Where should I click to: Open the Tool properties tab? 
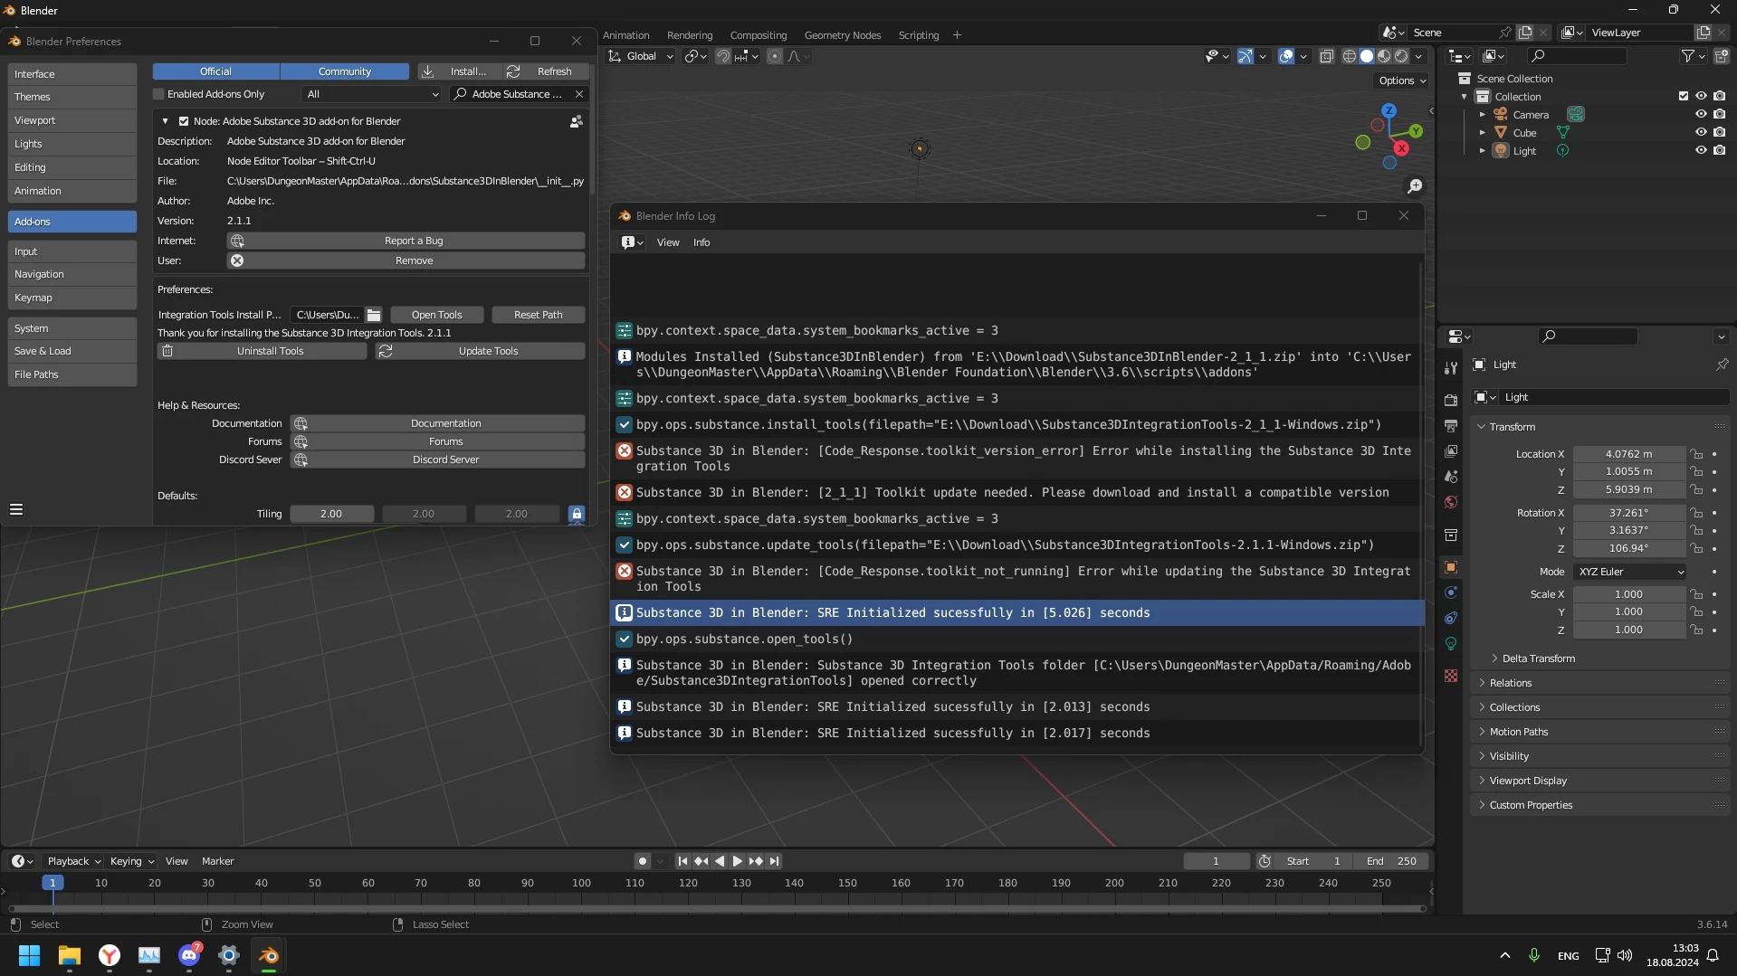tap(1451, 367)
